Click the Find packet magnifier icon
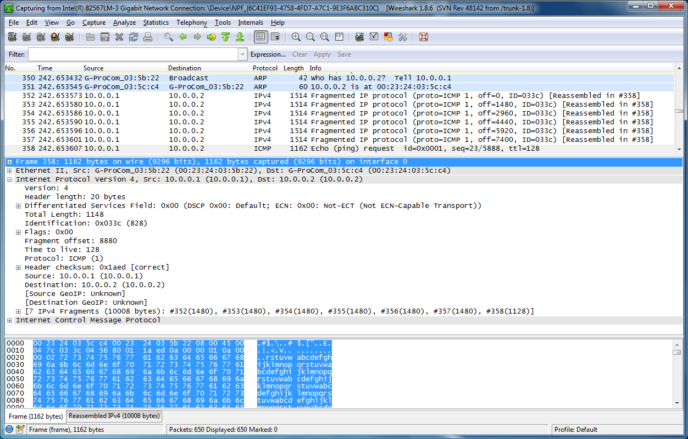 (x=169, y=37)
